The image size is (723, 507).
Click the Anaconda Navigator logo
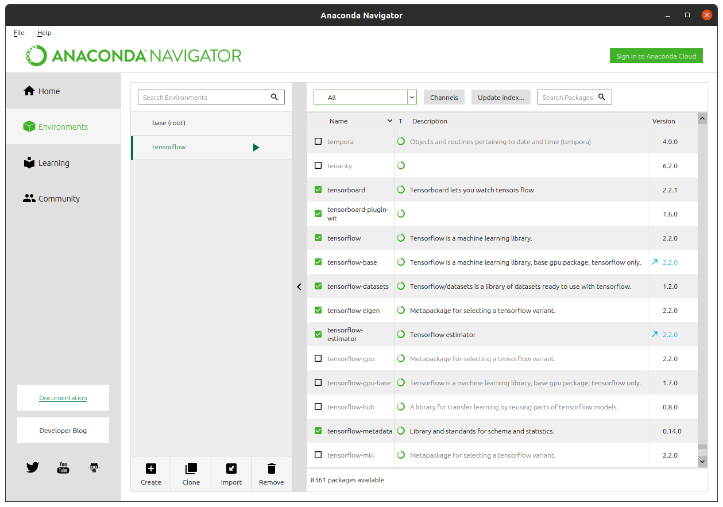pyautogui.click(x=133, y=56)
